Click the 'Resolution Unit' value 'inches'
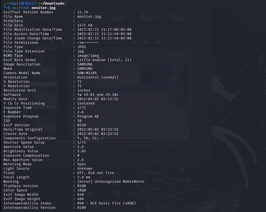Image resolution: width=266 pixels, height=212 pixels. pyautogui.click(x=84, y=90)
